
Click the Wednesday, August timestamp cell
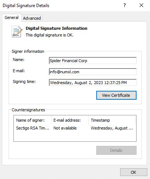click(x=112, y=128)
